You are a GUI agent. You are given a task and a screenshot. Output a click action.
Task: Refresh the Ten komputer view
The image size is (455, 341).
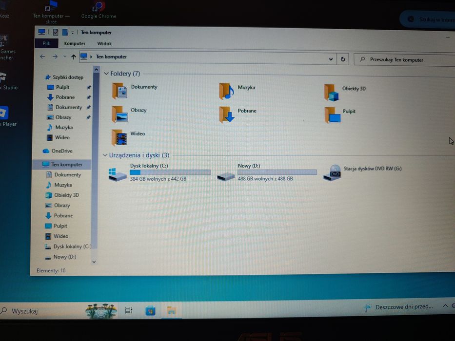click(x=343, y=59)
